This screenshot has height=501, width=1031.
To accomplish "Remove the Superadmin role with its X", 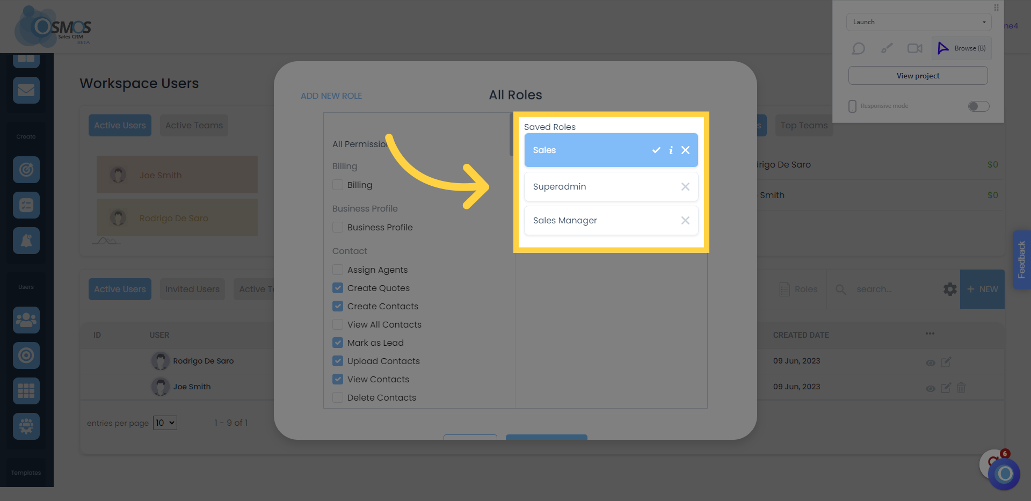I will [685, 187].
